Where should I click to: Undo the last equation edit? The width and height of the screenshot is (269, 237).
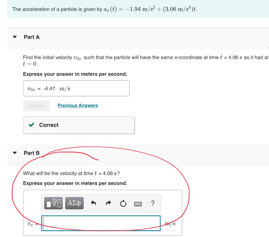[x=94, y=203]
